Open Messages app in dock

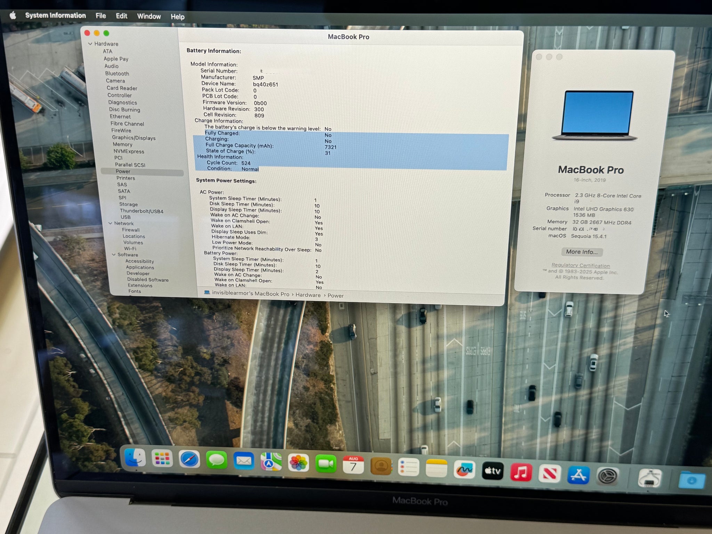point(217,460)
